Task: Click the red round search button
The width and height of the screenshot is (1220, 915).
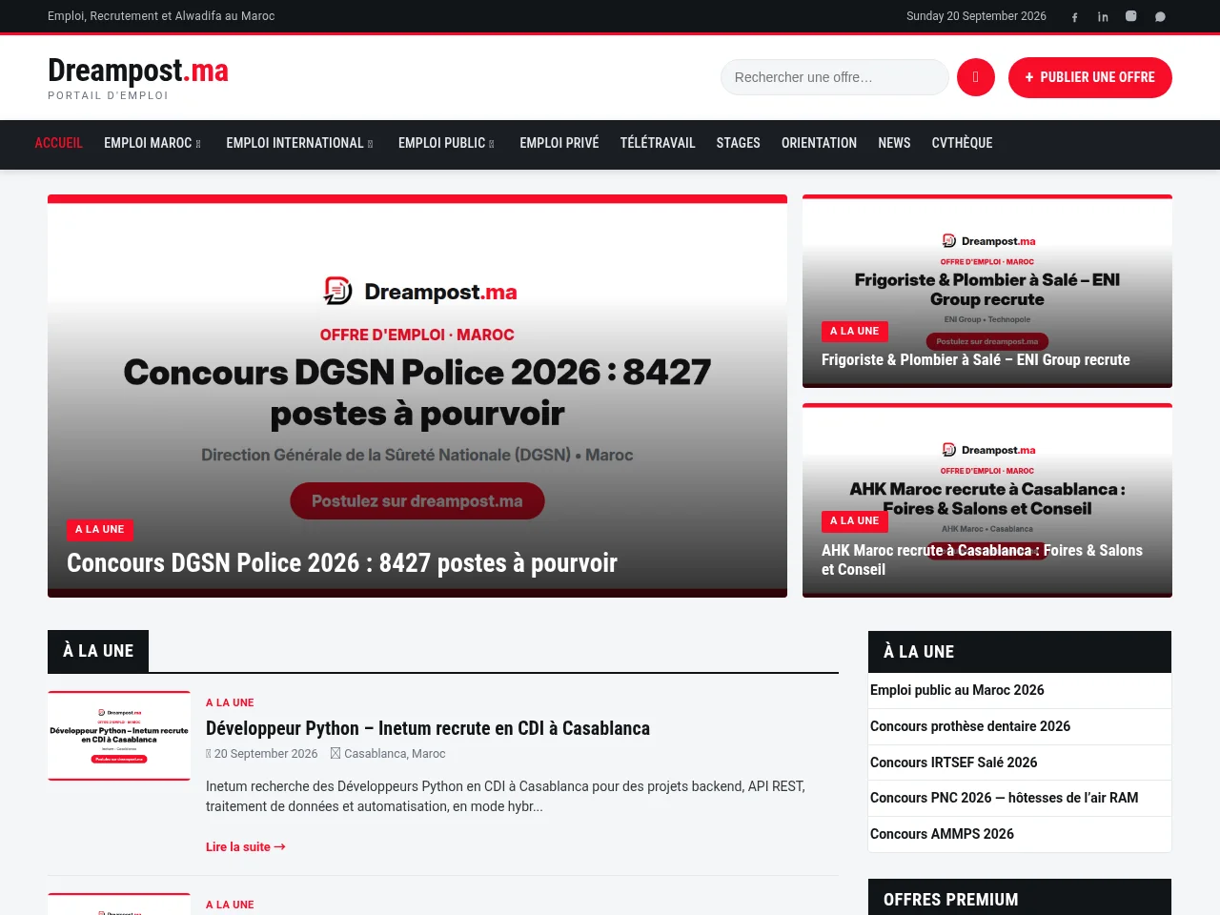Action: point(976,77)
